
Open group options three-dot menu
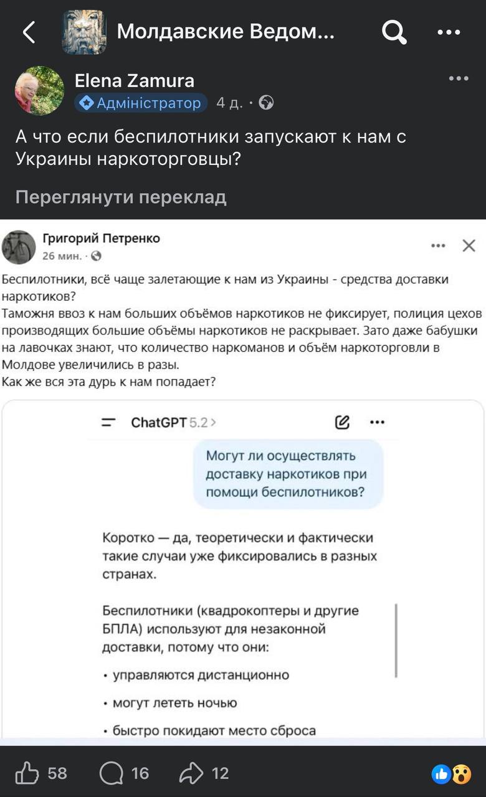click(449, 32)
